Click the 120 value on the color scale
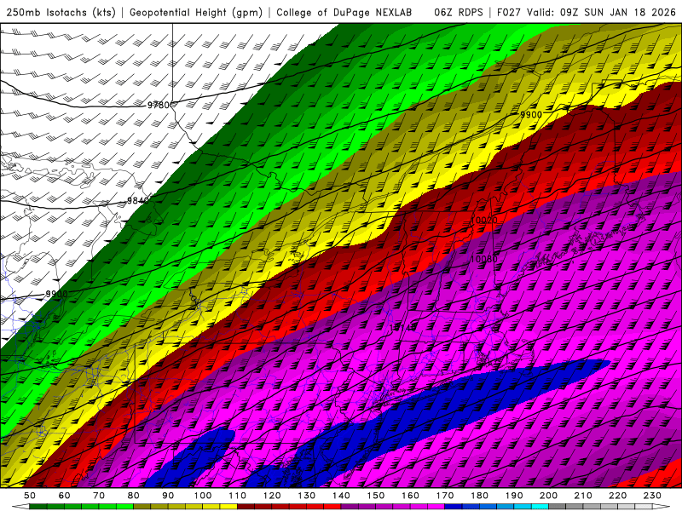The width and height of the screenshot is (682, 511). [272, 496]
